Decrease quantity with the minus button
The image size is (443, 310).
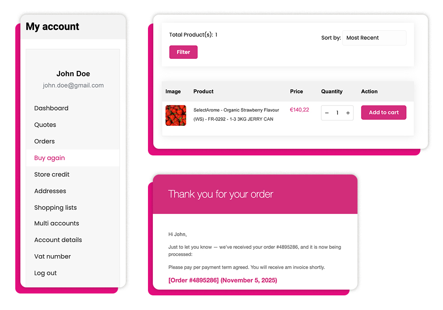(x=327, y=113)
